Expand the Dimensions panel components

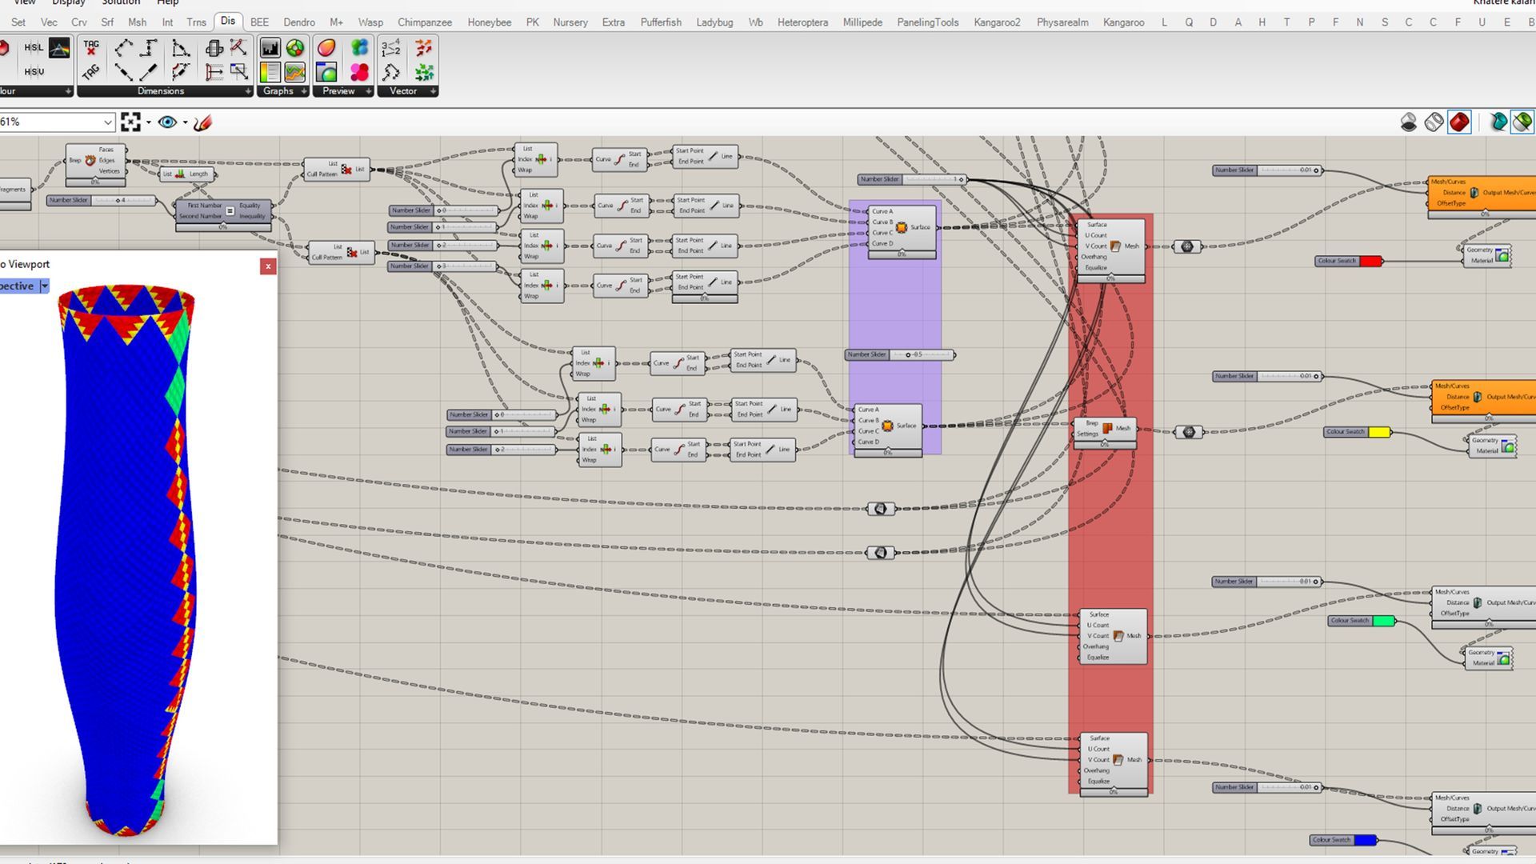pos(247,91)
